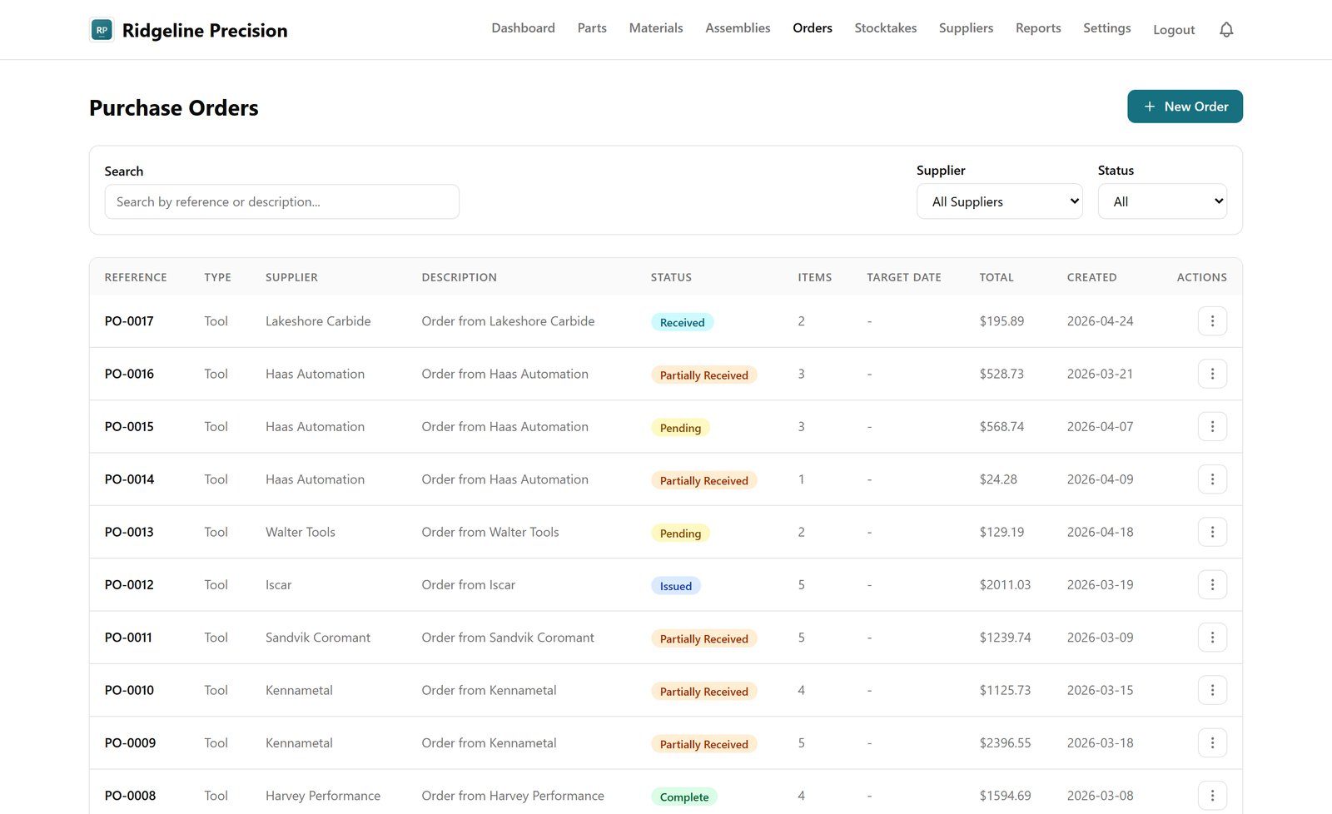Click the notification bell icon
This screenshot has width=1332, height=814.
[x=1226, y=30]
